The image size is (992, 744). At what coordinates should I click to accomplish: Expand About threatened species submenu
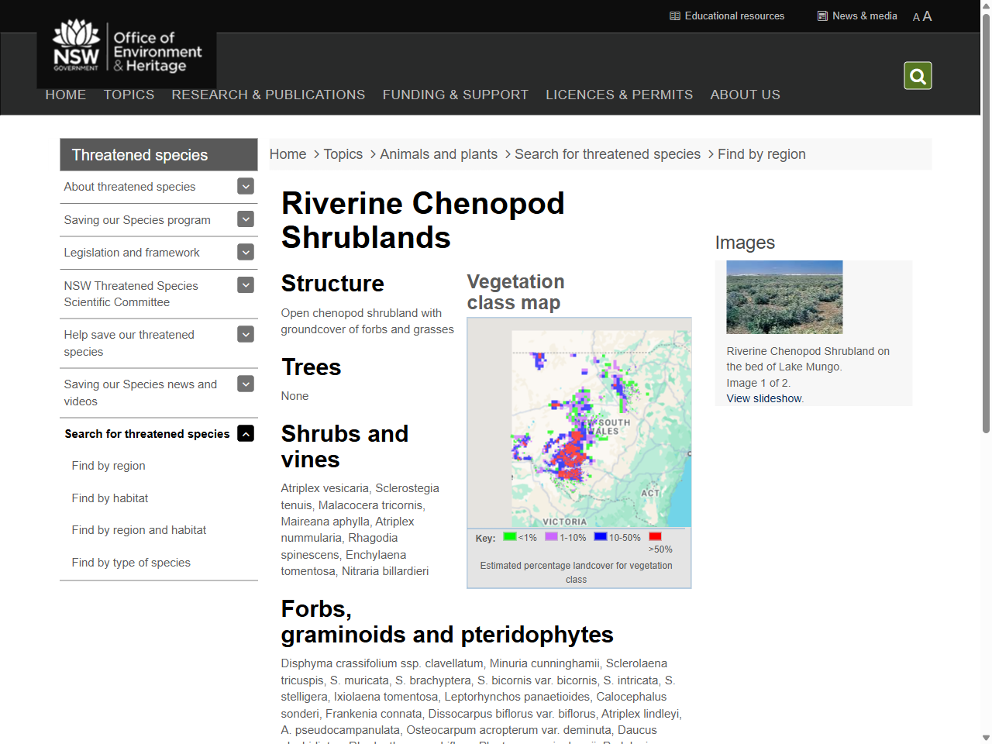coord(246,186)
